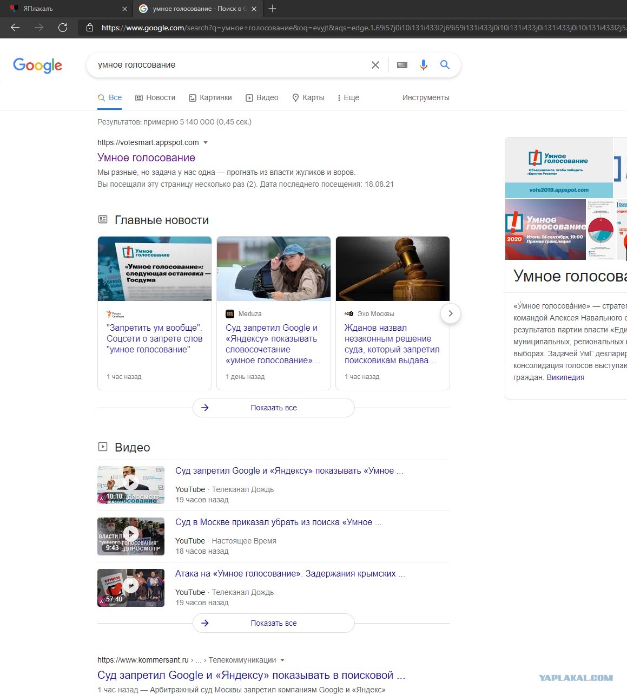
Task: Close the умное голосование search tab
Action: [254, 9]
